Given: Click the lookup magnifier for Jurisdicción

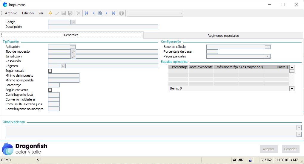Looking at the screenshot, I should tap(73, 56).
